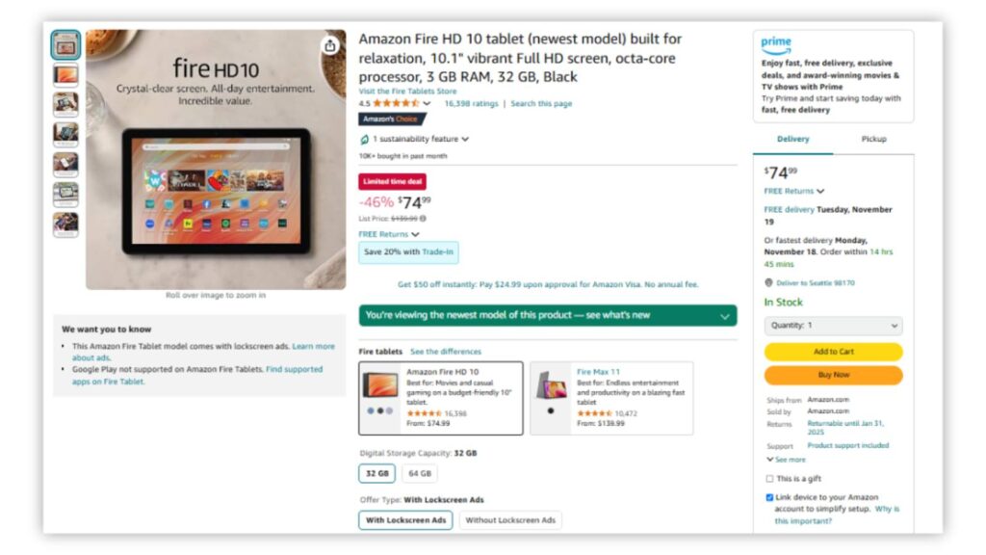Click the green sustainability leaf icon
The image size is (986, 555).
364,139
